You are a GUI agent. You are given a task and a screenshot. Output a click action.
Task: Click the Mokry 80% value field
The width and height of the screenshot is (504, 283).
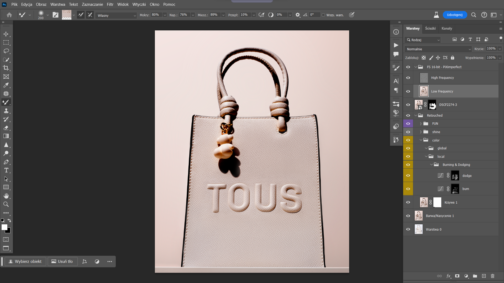coord(157,15)
